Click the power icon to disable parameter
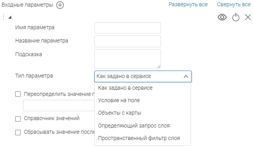Viewport: 253px width, 147px height. coord(236,17)
